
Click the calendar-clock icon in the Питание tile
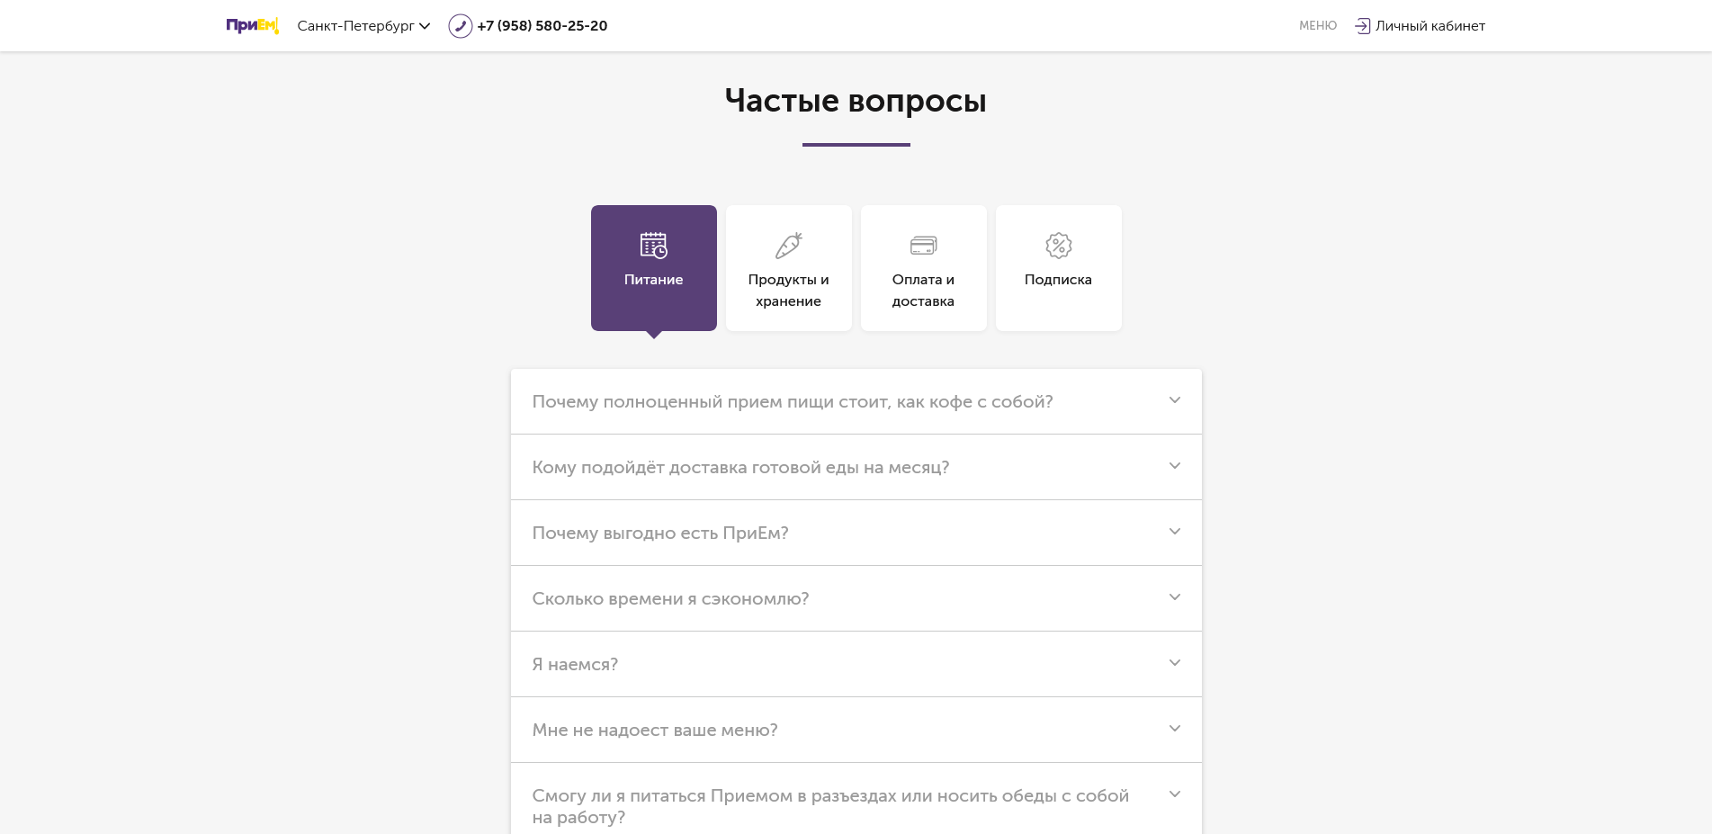click(x=653, y=245)
